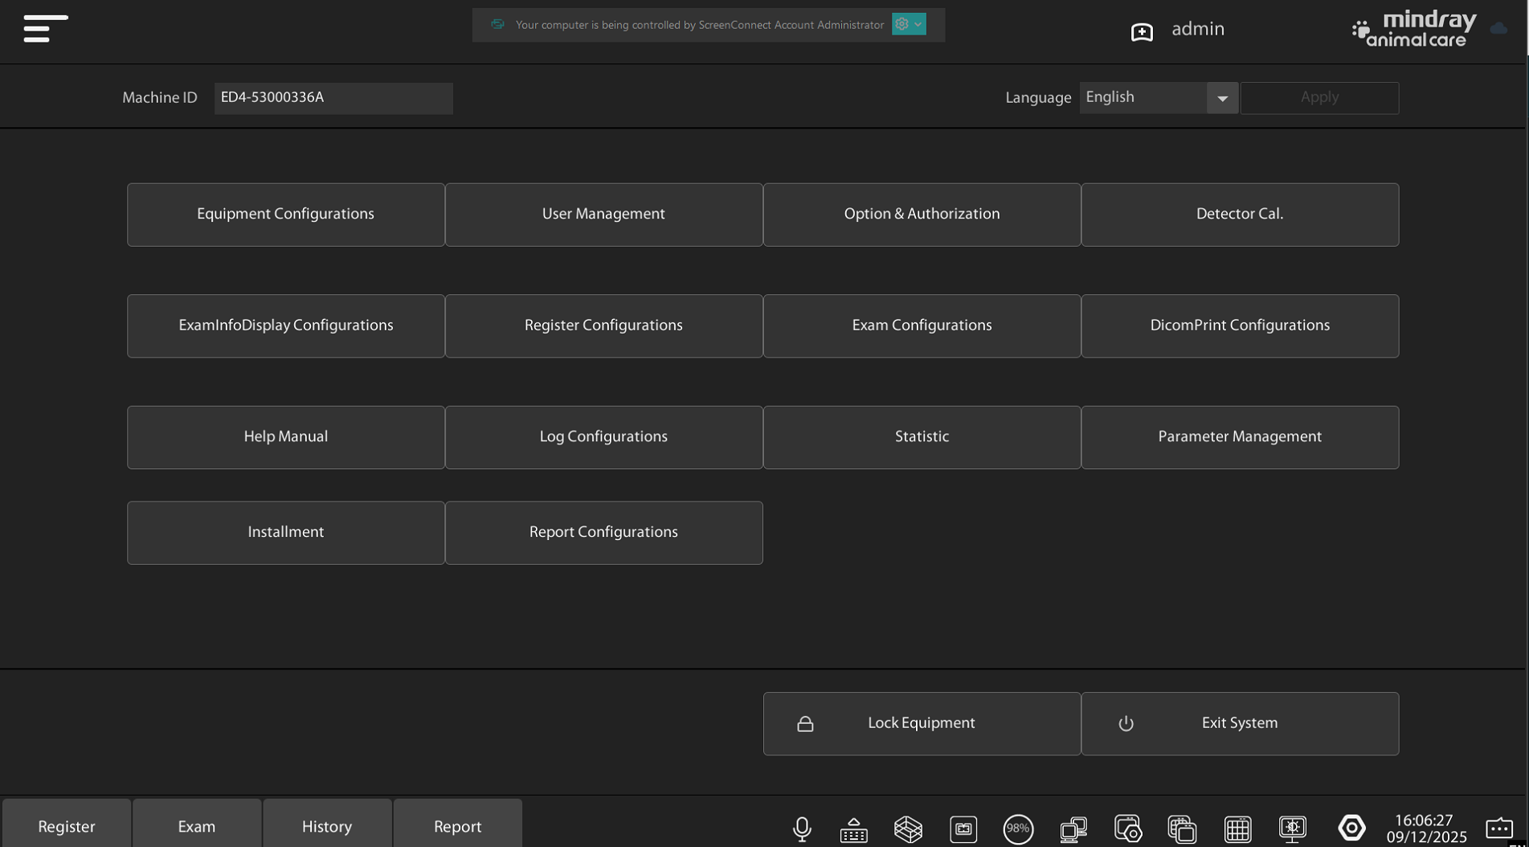Open Detector Cal.
Image resolution: width=1529 pixels, height=847 pixels.
click(1241, 215)
